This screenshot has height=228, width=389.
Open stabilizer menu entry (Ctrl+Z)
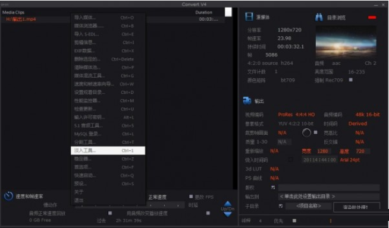point(108,159)
